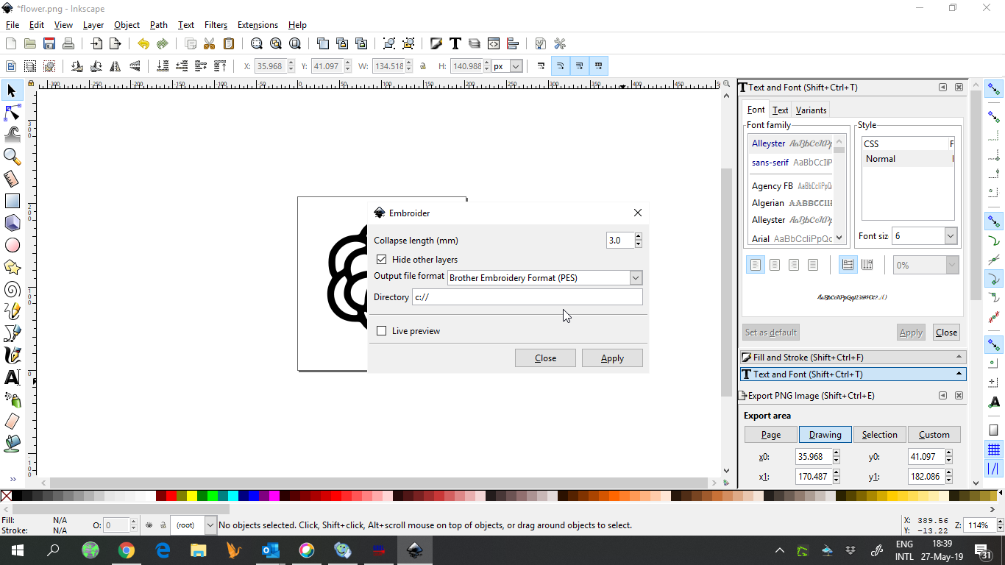This screenshot has height=565, width=1005.
Task: Open Chrome from the taskbar
Action: [x=127, y=550]
